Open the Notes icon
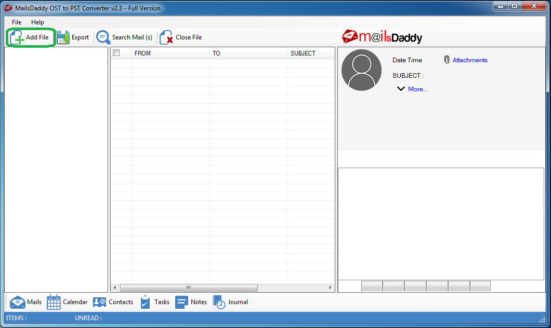This screenshot has width=551, height=328. (x=181, y=302)
